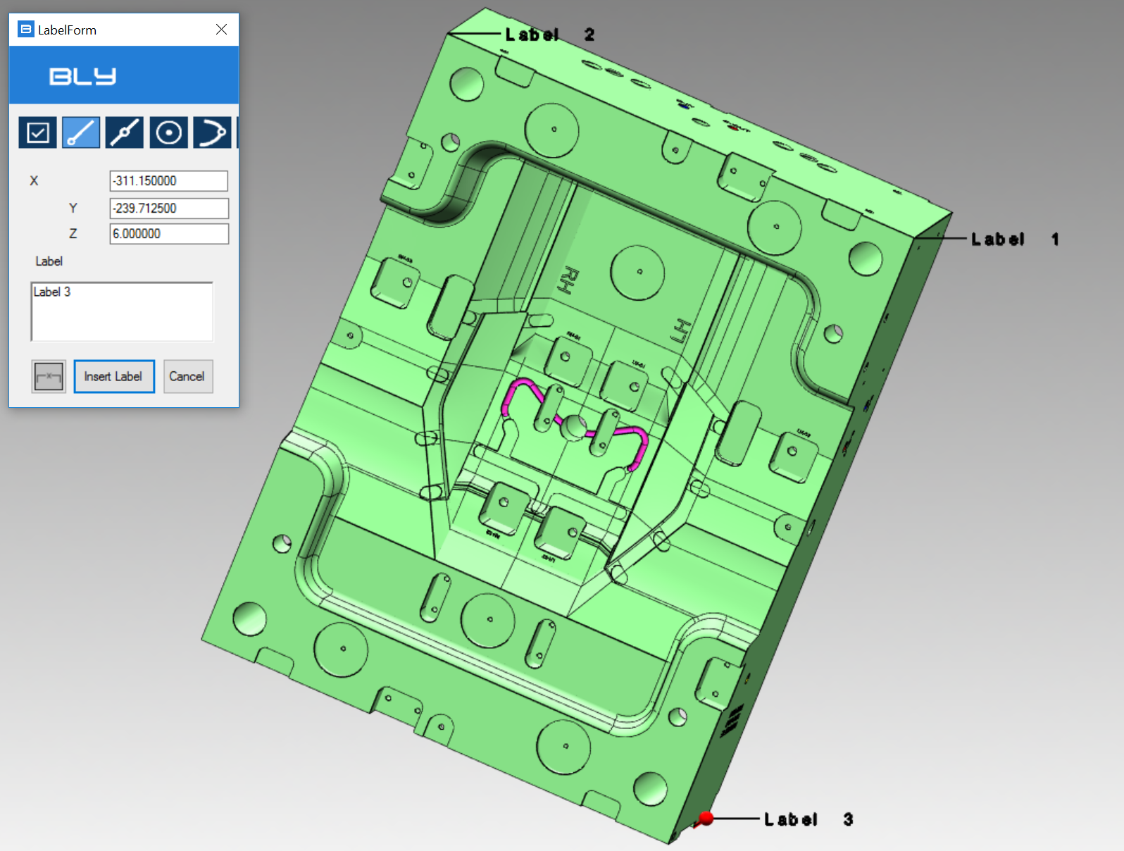Click the "Y" coordinate caption

(73, 209)
